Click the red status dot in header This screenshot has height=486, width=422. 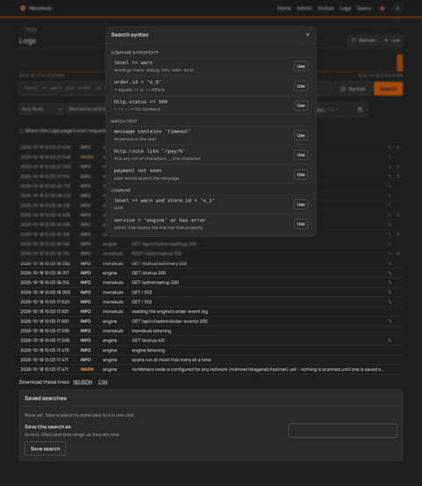382,9
